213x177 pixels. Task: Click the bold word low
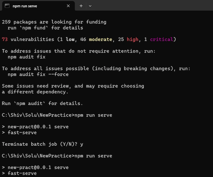click(x=70, y=39)
